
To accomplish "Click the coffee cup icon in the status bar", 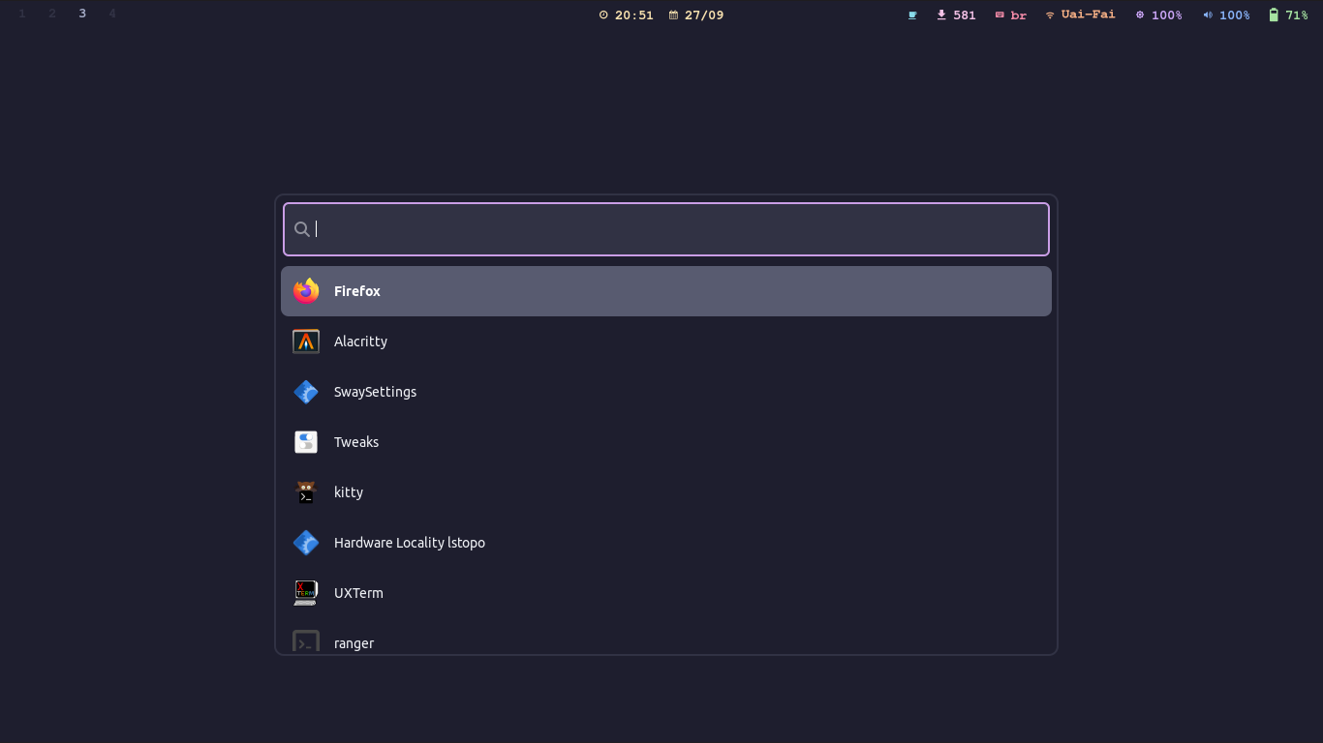I will click(911, 15).
